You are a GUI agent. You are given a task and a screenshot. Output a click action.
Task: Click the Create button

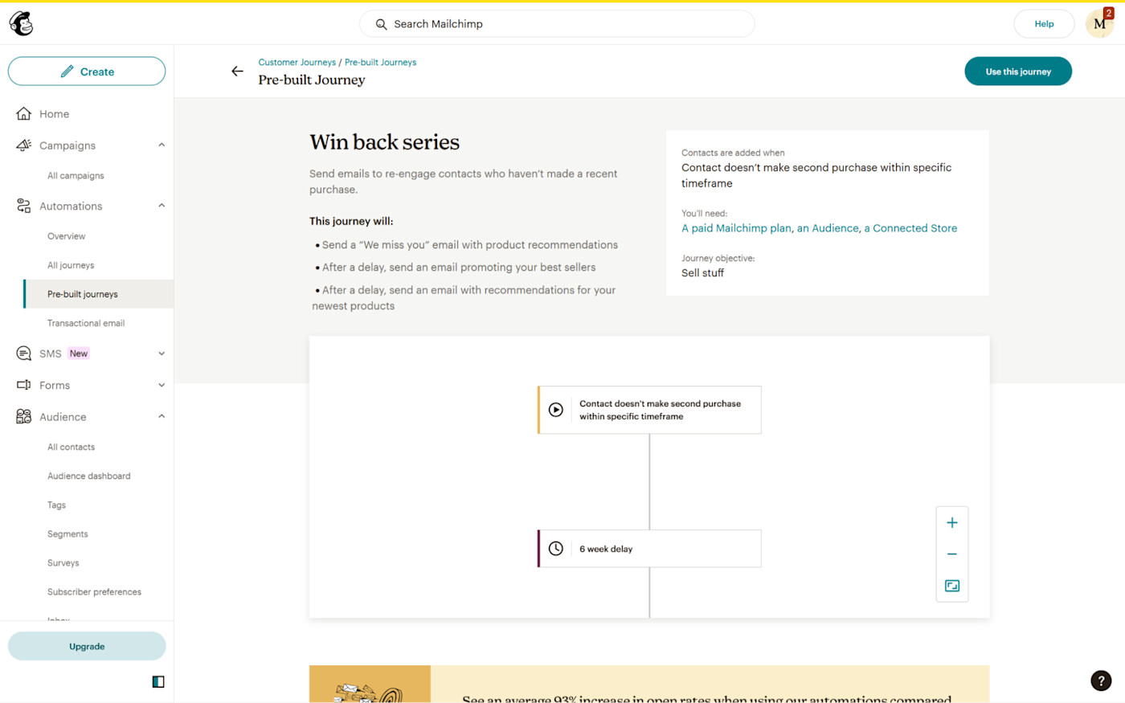(x=87, y=72)
